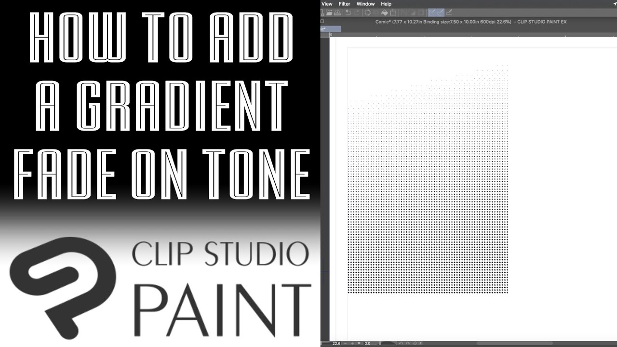
Task: Click the document title bar text
Action: (x=471, y=22)
